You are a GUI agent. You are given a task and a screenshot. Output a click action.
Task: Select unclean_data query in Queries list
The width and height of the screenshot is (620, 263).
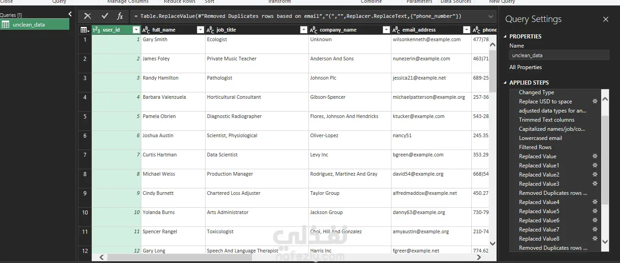pyautogui.click(x=35, y=25)
